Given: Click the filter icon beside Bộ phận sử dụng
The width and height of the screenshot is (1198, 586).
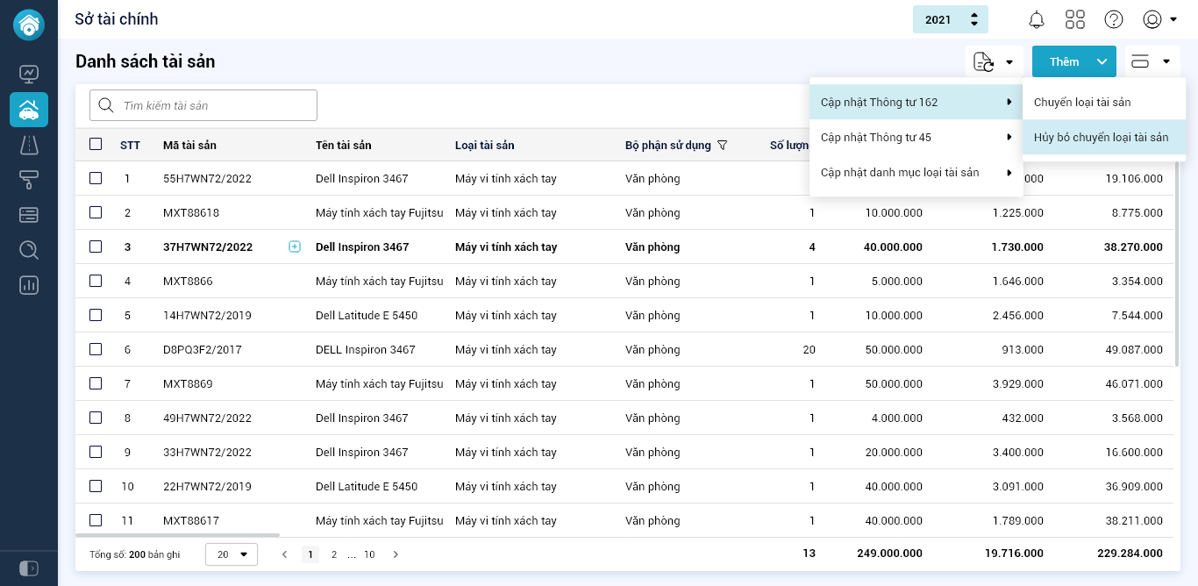Looking at the screenshot, I should (x=723, y=145).
